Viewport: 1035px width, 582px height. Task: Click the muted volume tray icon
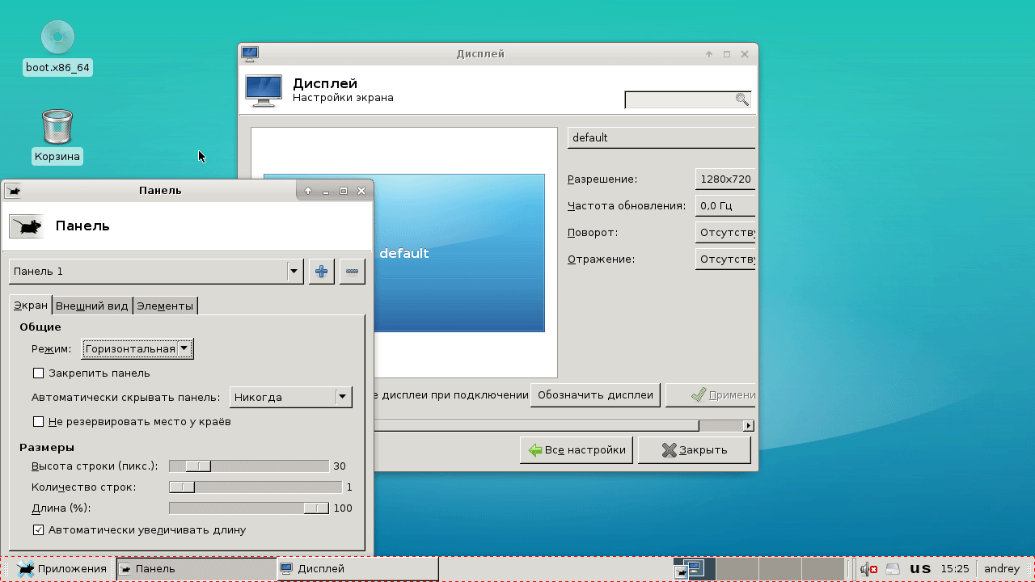coord(868,569)
